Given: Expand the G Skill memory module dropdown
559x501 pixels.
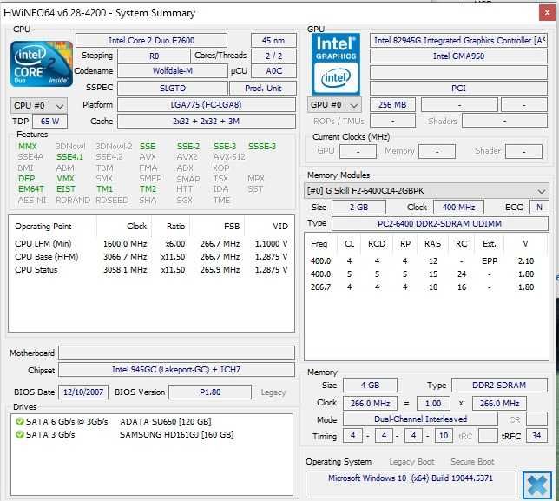Looking at the screenshot, I should 426,191.
